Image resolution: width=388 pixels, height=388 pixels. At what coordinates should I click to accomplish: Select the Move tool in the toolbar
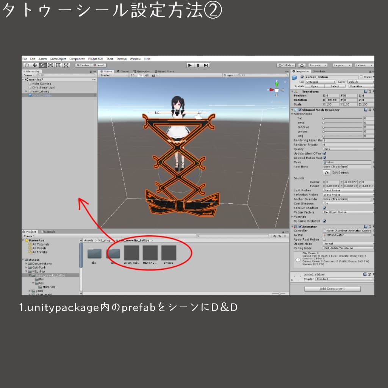(x=35, y=65)
